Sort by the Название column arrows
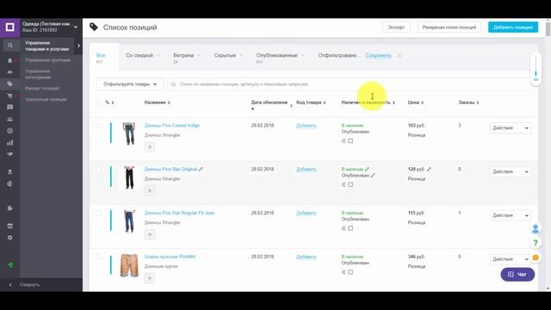Image resolution: width=551 pixels, height=310 pixels. pos(169,102)
